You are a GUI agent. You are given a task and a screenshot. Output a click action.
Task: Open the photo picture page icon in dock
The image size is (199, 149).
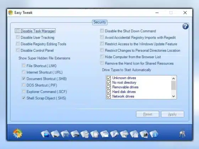(144, 134)
